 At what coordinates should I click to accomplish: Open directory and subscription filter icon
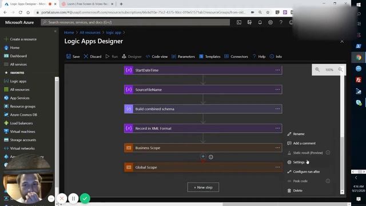(x=249, y=22)
